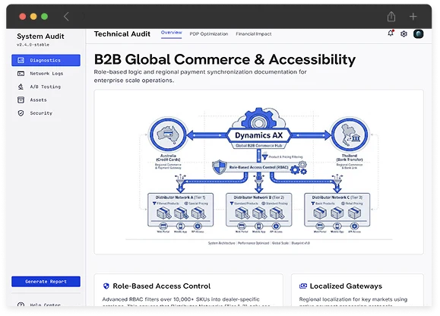Click the Generate Report button
This screenshot has height=316, width=440.
[46, 282]
